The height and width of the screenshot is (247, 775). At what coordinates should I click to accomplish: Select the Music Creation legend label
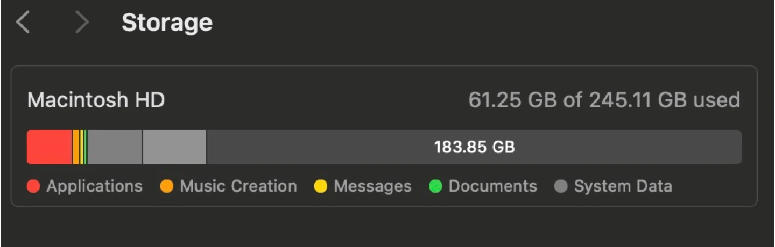click(238, 186)
